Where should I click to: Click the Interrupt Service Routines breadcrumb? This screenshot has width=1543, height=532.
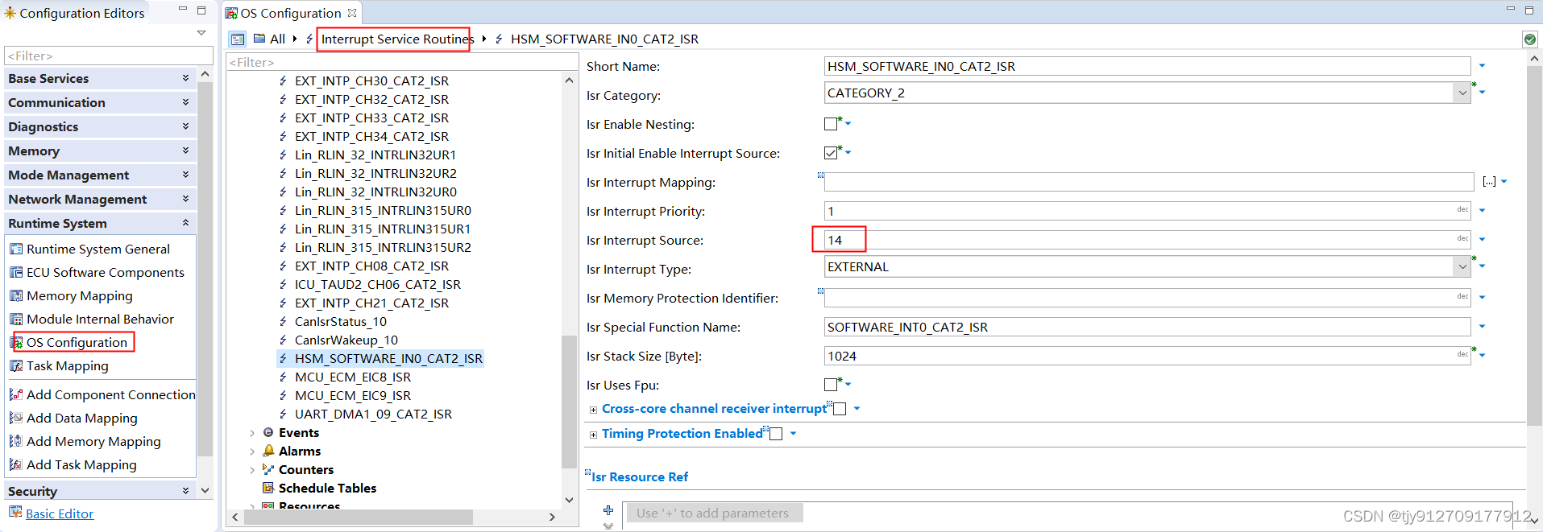click(x=397, y=39)
